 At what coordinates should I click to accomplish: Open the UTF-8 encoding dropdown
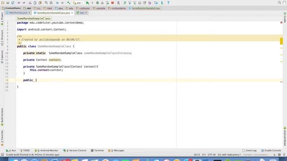(212, 155)
